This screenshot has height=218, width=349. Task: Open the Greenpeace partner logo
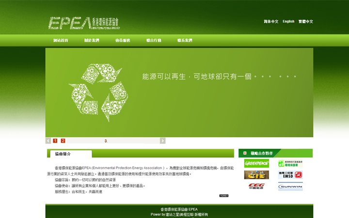(256, 163)
